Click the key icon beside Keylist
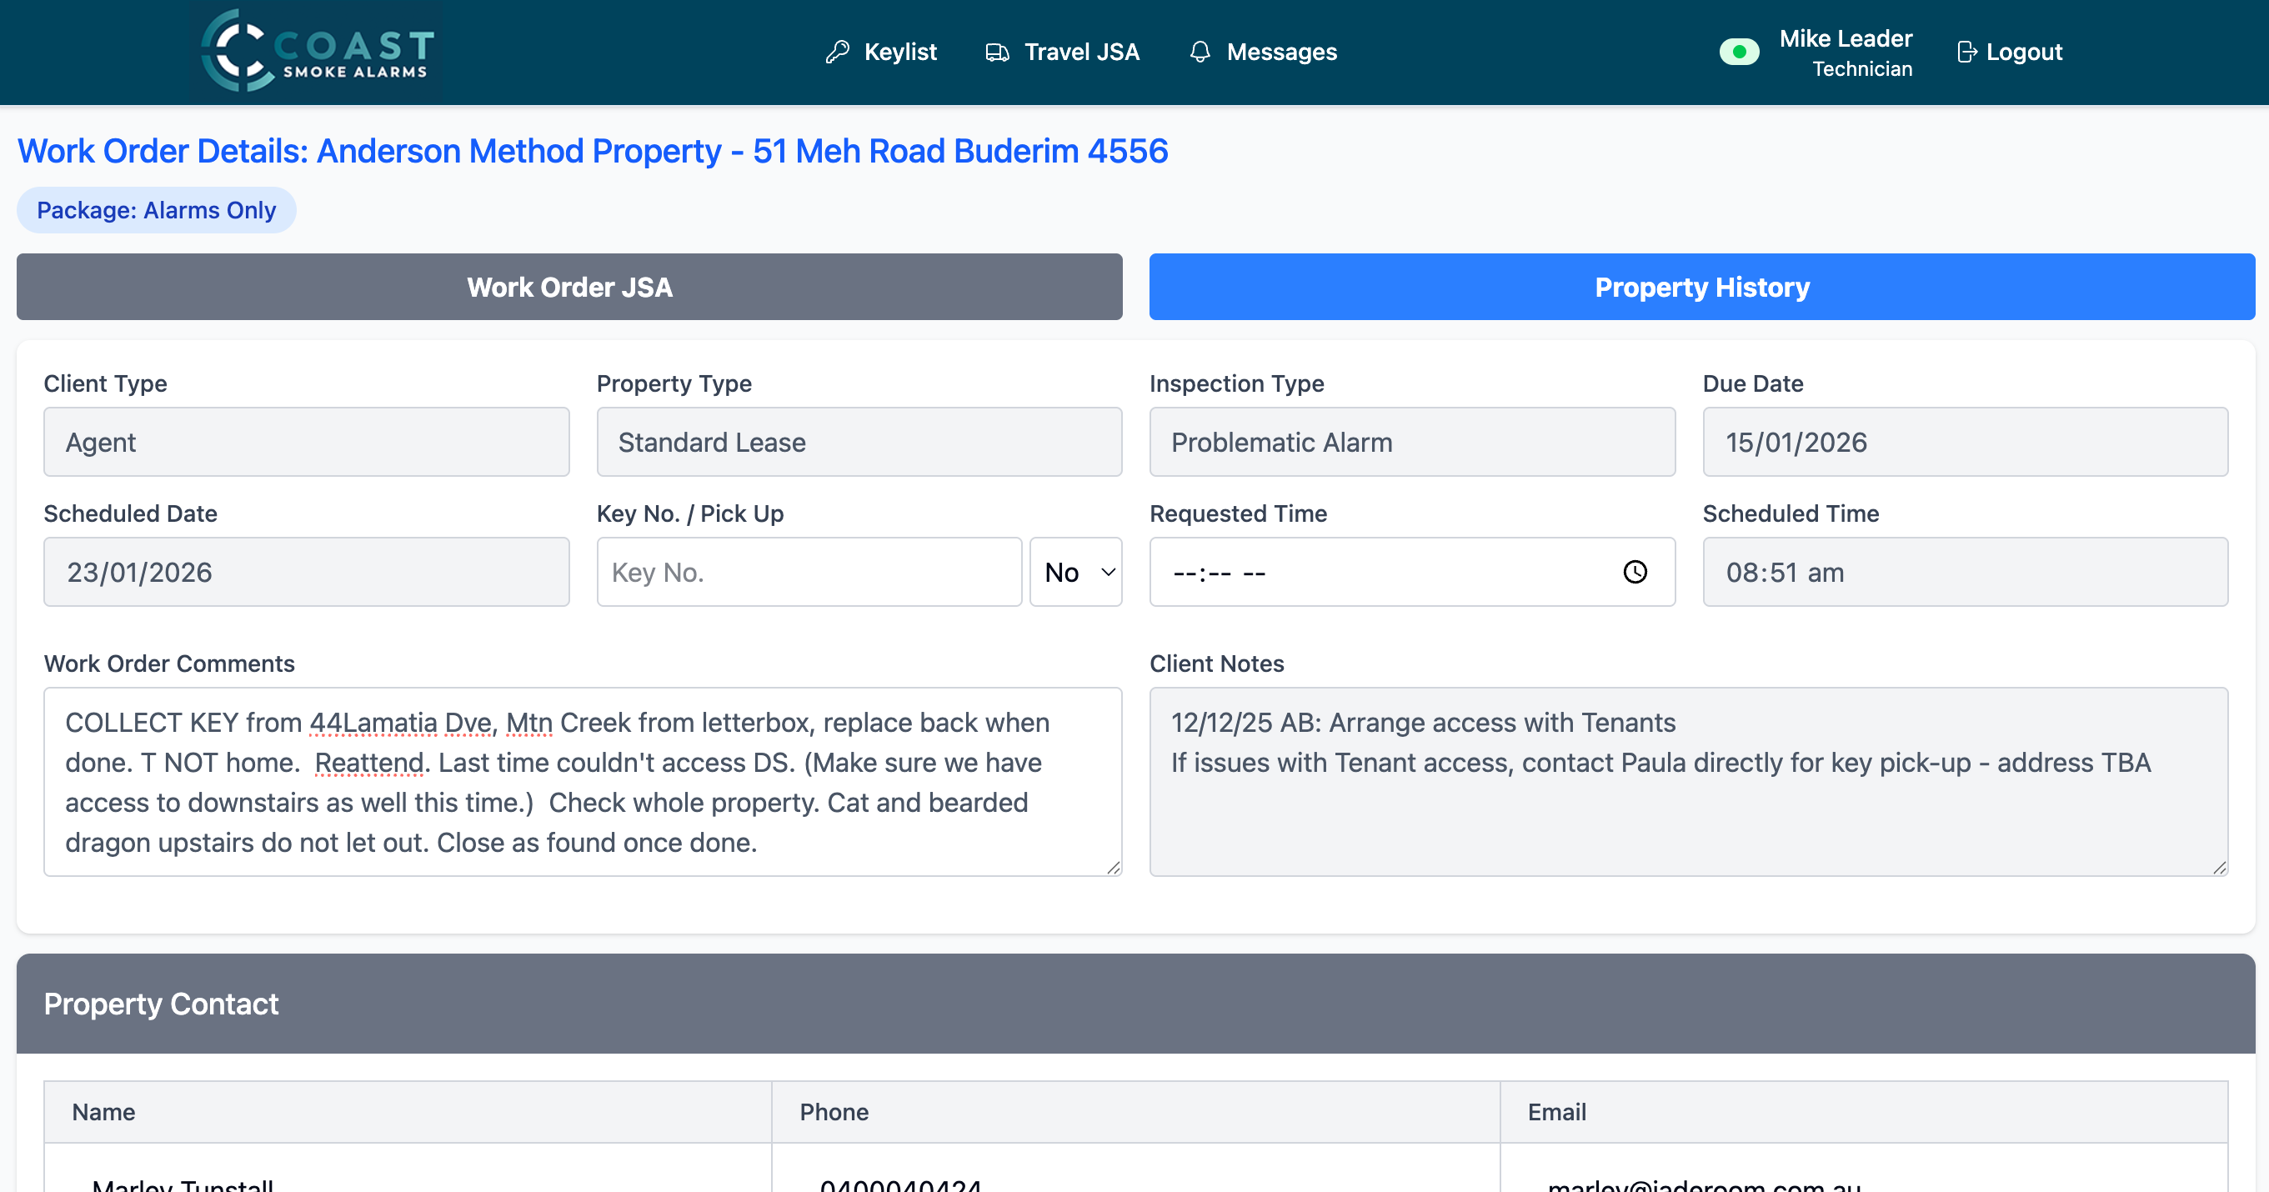This screenshot has height=1192, width=2269. pos(837,52)
